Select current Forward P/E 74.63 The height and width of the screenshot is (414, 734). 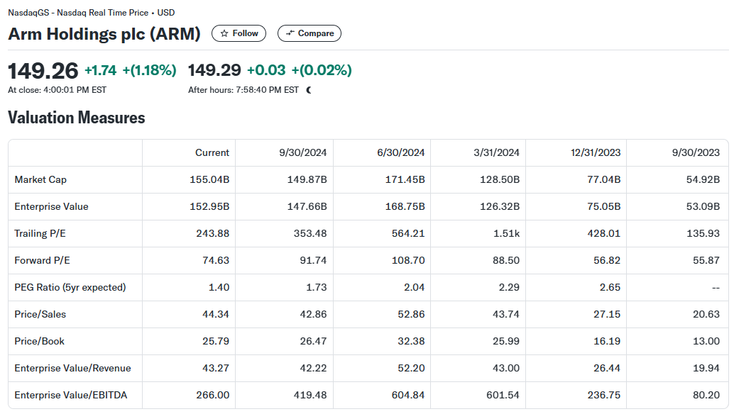click(216, 261)
